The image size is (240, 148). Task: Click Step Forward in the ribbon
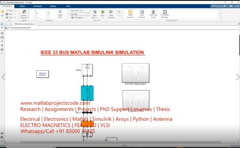(x=111, y=14)
